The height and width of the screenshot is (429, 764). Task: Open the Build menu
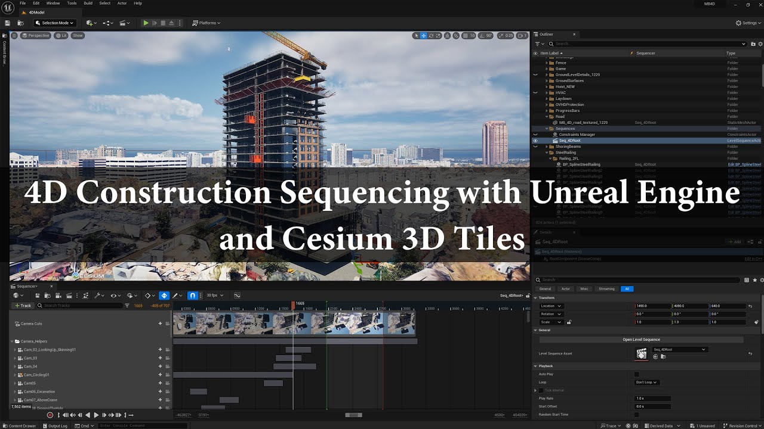pyautogui.click(x=88, y=3)
